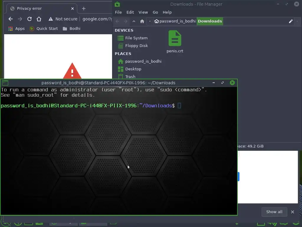302x227 pixels.
Task: Open Go menu in File Manager
Action: (155, 12)
